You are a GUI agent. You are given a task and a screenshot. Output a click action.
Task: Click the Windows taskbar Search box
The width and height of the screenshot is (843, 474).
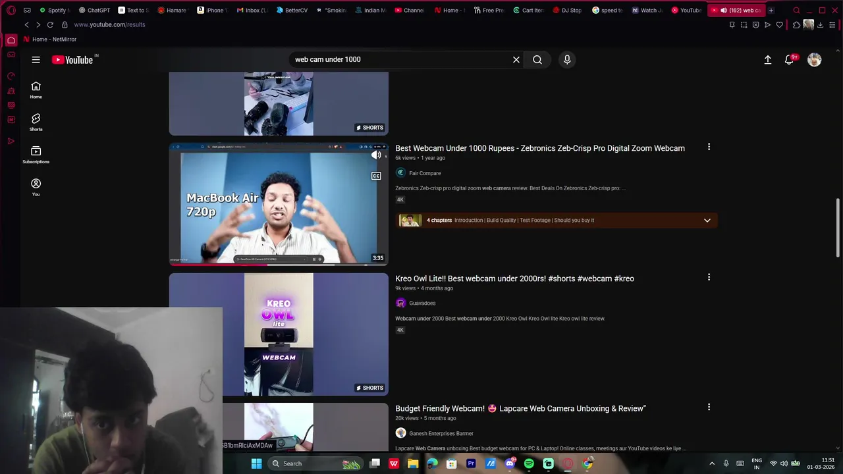[x=315, y=463]
